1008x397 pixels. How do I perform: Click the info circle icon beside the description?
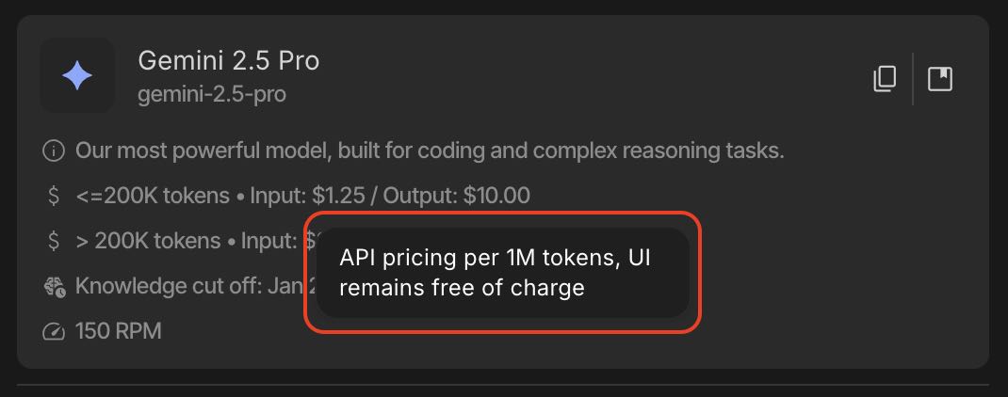point(54,151)
